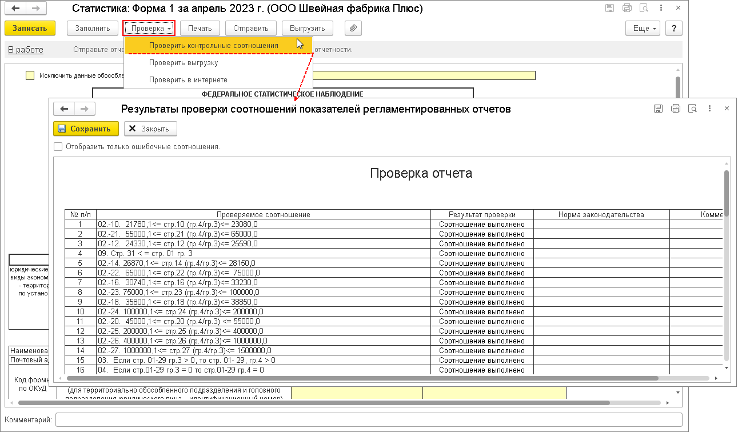Click the Отправить button
This screenshot has width=738, height=432.
tap(251, 28)
